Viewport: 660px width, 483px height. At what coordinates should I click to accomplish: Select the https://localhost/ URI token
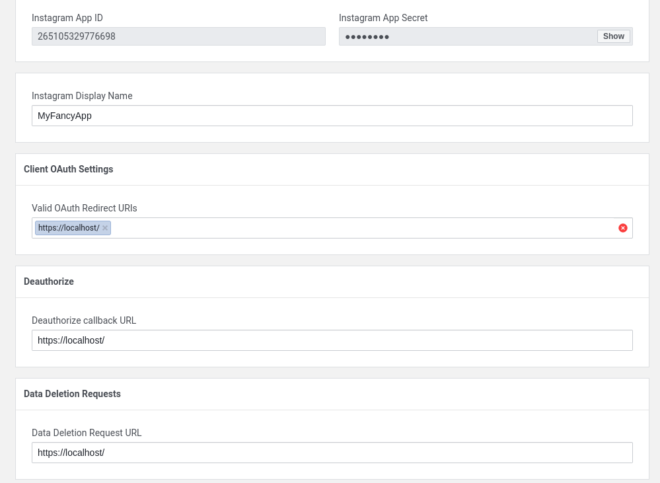click(69, 228)
